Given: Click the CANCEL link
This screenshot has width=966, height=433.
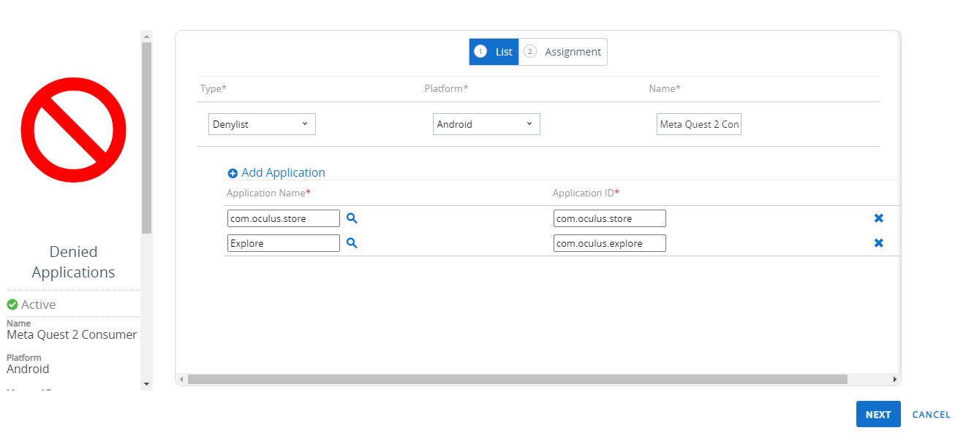Looking at the screenshot, I should pos(931,414).
